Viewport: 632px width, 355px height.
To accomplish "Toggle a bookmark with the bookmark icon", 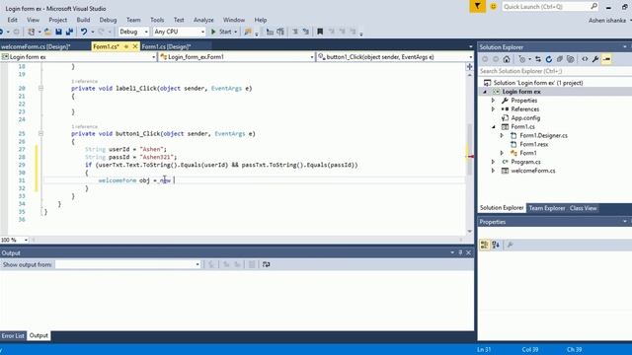I will click(320, 32).
